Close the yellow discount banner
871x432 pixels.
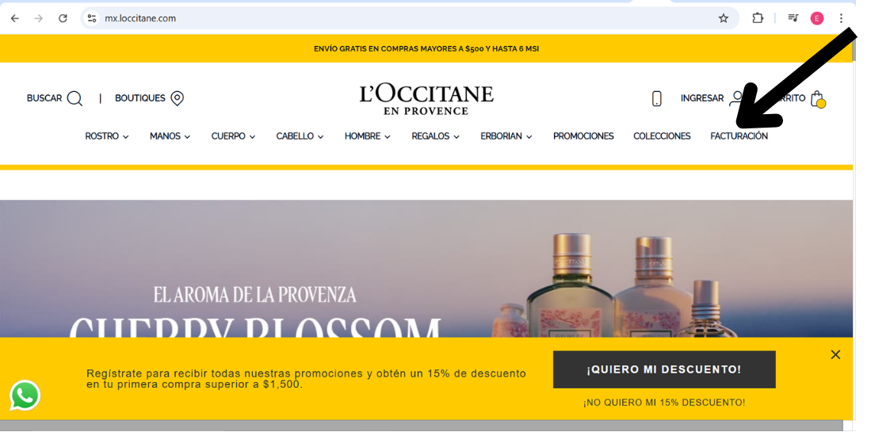coord(835,354)
